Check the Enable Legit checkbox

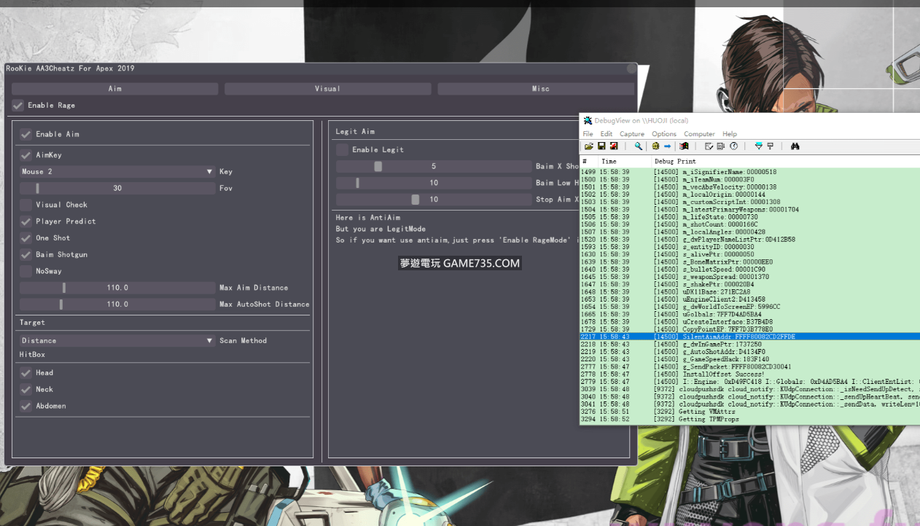343,149
